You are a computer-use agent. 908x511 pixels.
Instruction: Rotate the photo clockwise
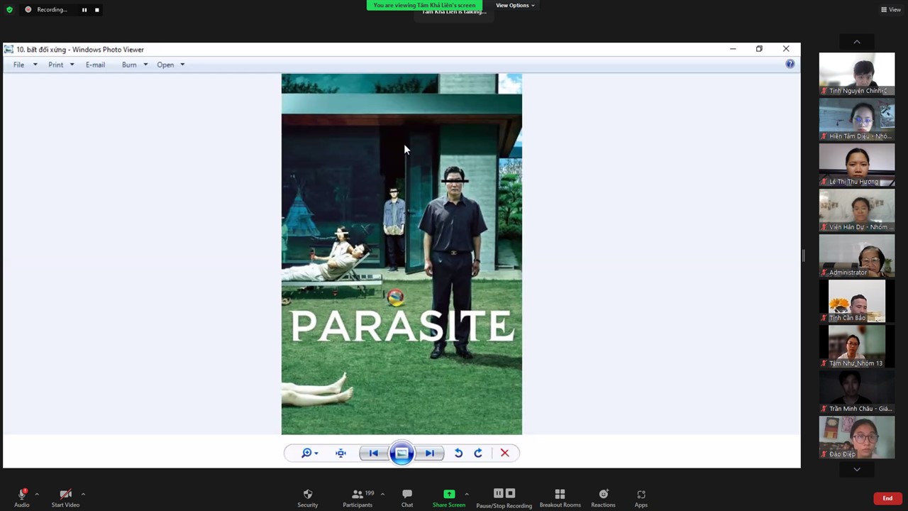478,453
